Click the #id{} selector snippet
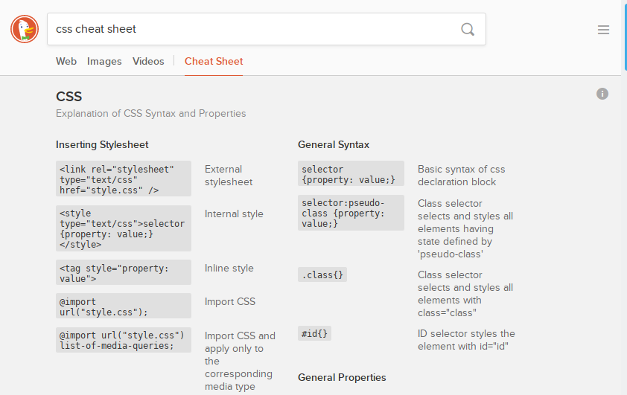627x395 pixels. click(314, 333)
